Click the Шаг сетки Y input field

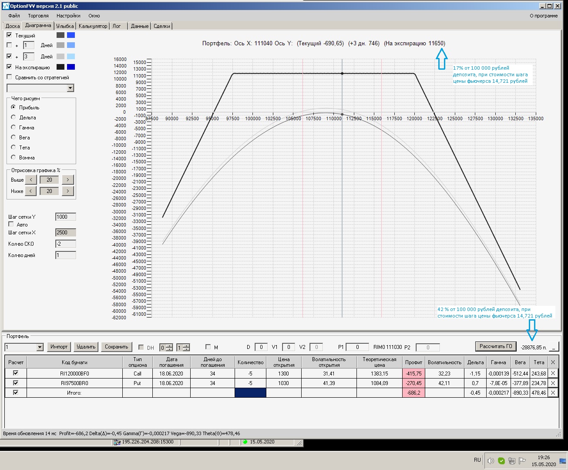click(66, 216)
